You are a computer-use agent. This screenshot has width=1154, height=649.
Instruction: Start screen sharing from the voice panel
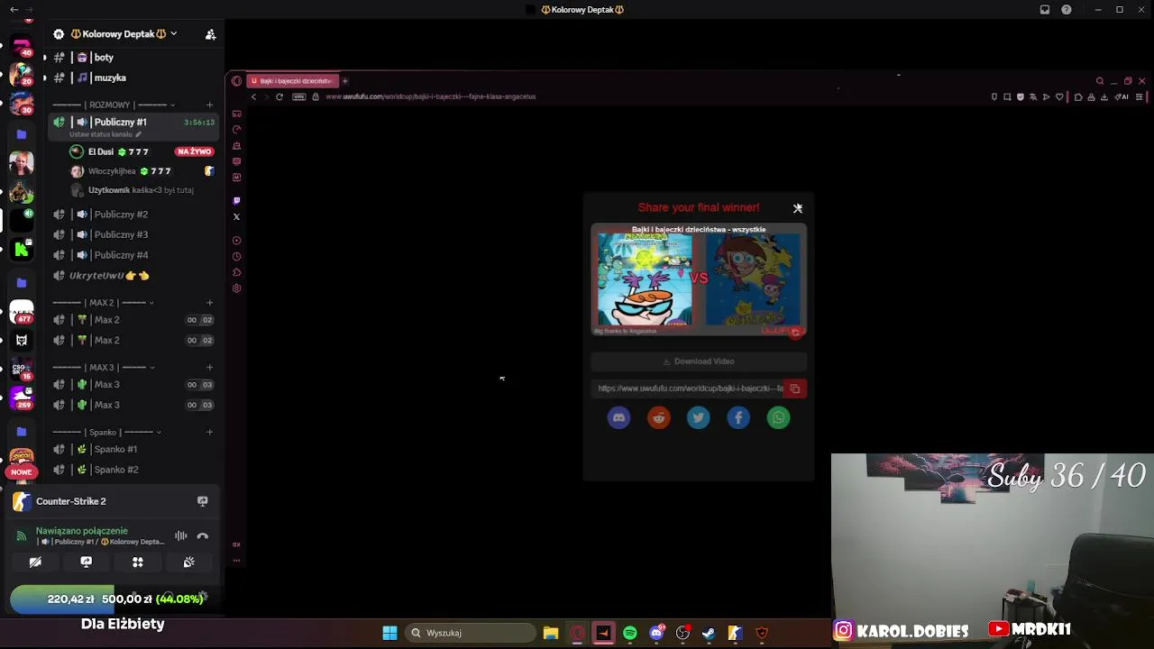click(87, 562)
